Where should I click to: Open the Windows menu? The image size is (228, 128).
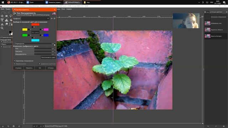tap(63, 9)
